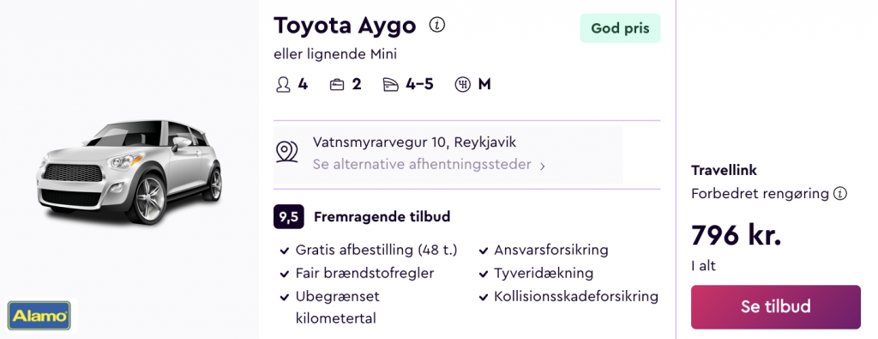Image resolution: width=878 pixels, height=339 pixels.
Task: Click the car doors icon
Action: pyautogui.click(x=390, y=85)
